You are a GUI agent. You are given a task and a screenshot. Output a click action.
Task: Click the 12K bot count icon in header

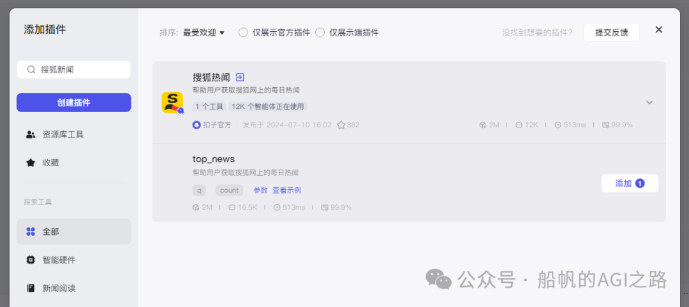click(519, 125)
